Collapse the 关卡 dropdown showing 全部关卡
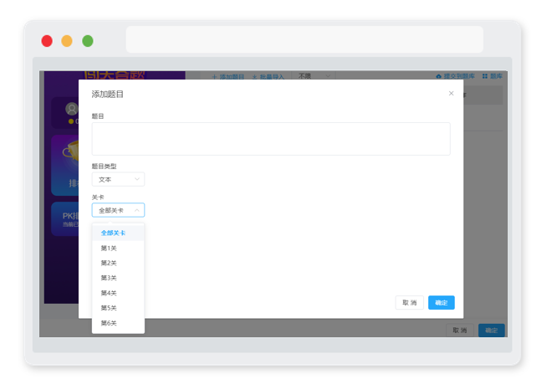This screenshot has height=385, width=552. coord(118,210)
